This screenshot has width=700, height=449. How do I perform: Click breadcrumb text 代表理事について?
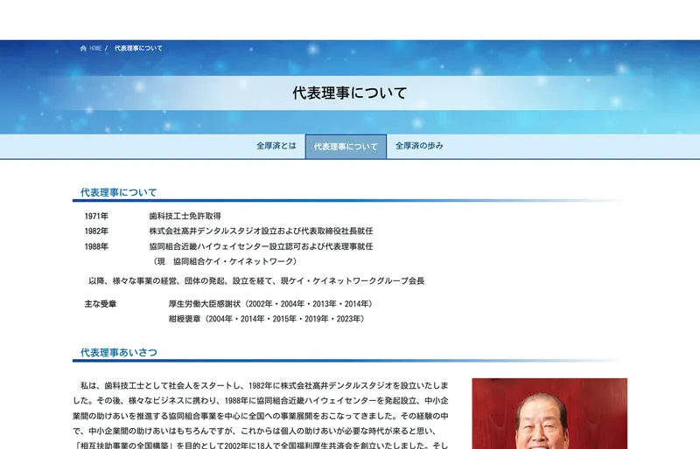point(138,48)
